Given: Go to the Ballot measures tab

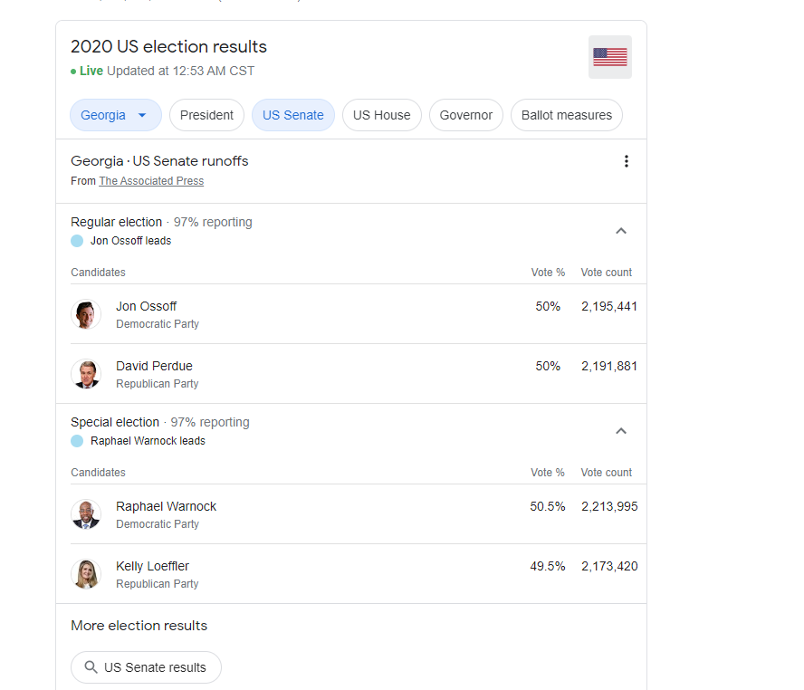Looking at the screenshot, I should point(566,115).
